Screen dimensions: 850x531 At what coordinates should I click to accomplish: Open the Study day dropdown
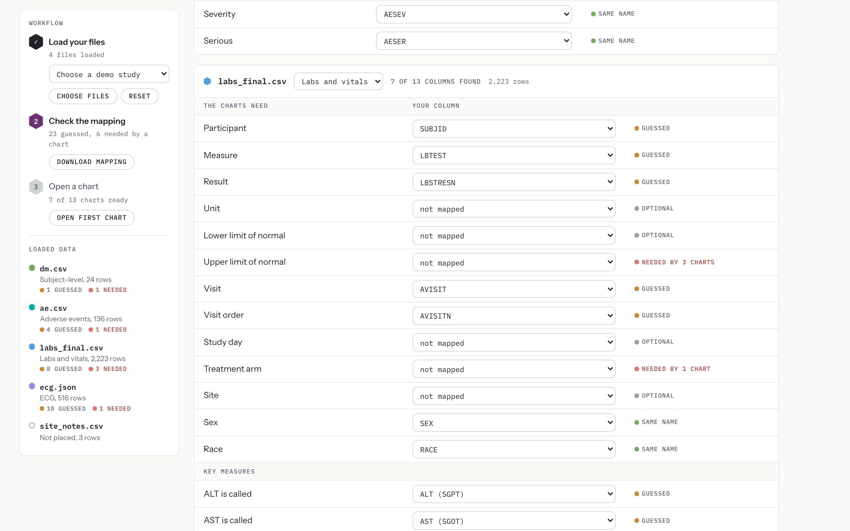tap(514, 343)
